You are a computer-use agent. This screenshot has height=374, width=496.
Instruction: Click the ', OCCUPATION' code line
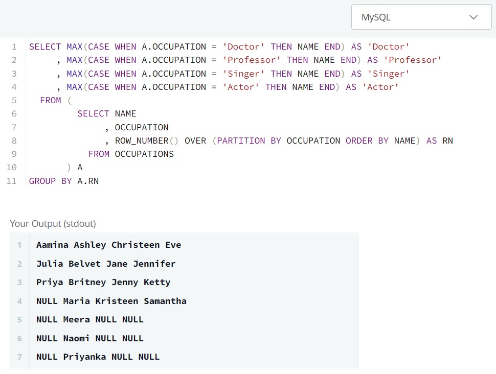click(137, 127)
